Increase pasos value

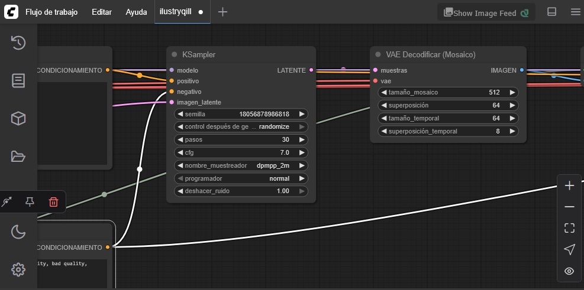[x=302, y=140]
